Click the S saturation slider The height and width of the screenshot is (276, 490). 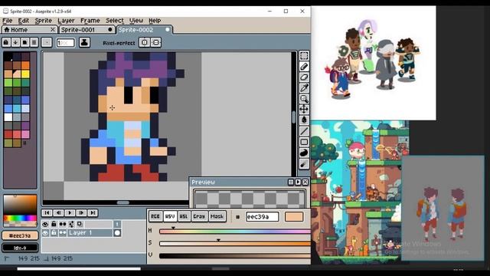(235, 243)
